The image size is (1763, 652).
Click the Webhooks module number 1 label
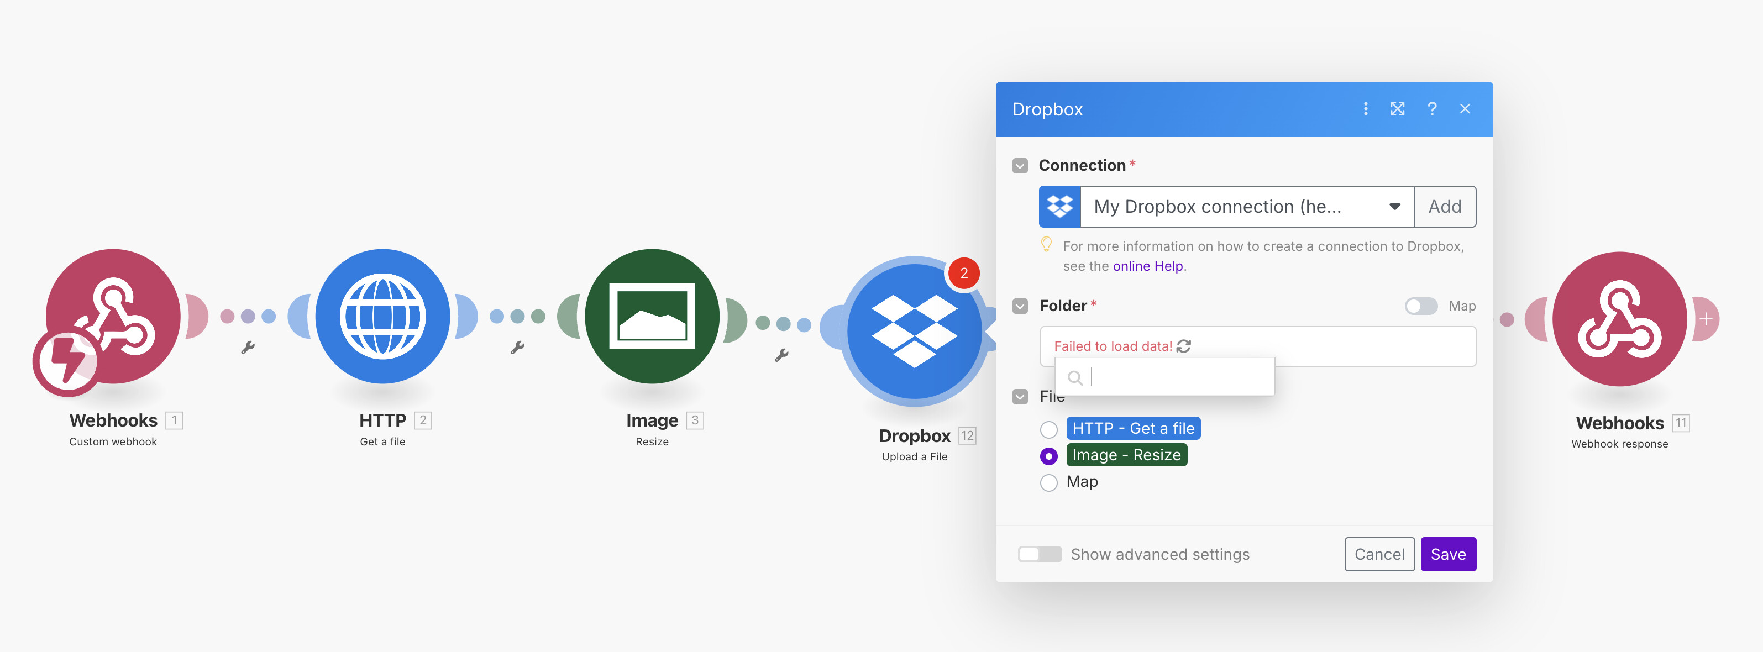pos(175,420)
